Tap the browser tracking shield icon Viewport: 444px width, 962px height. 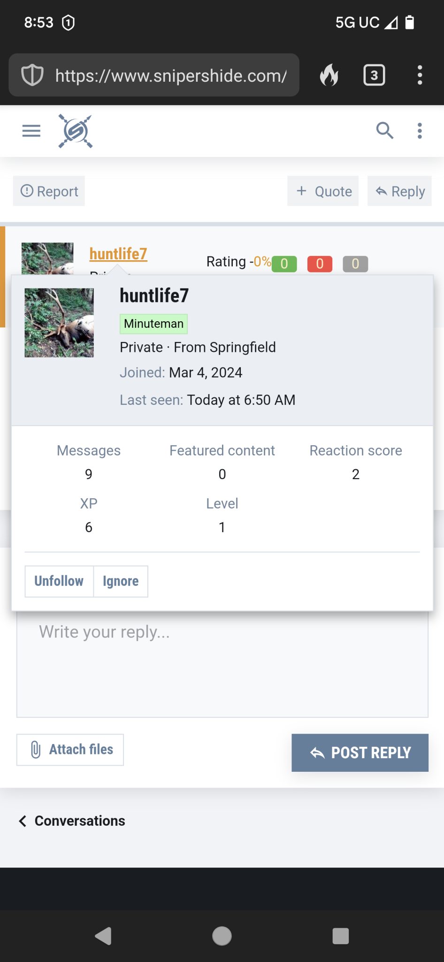32,75
